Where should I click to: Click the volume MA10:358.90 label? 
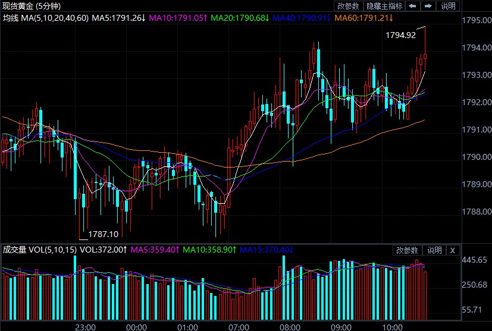click(x=209, y=250)
